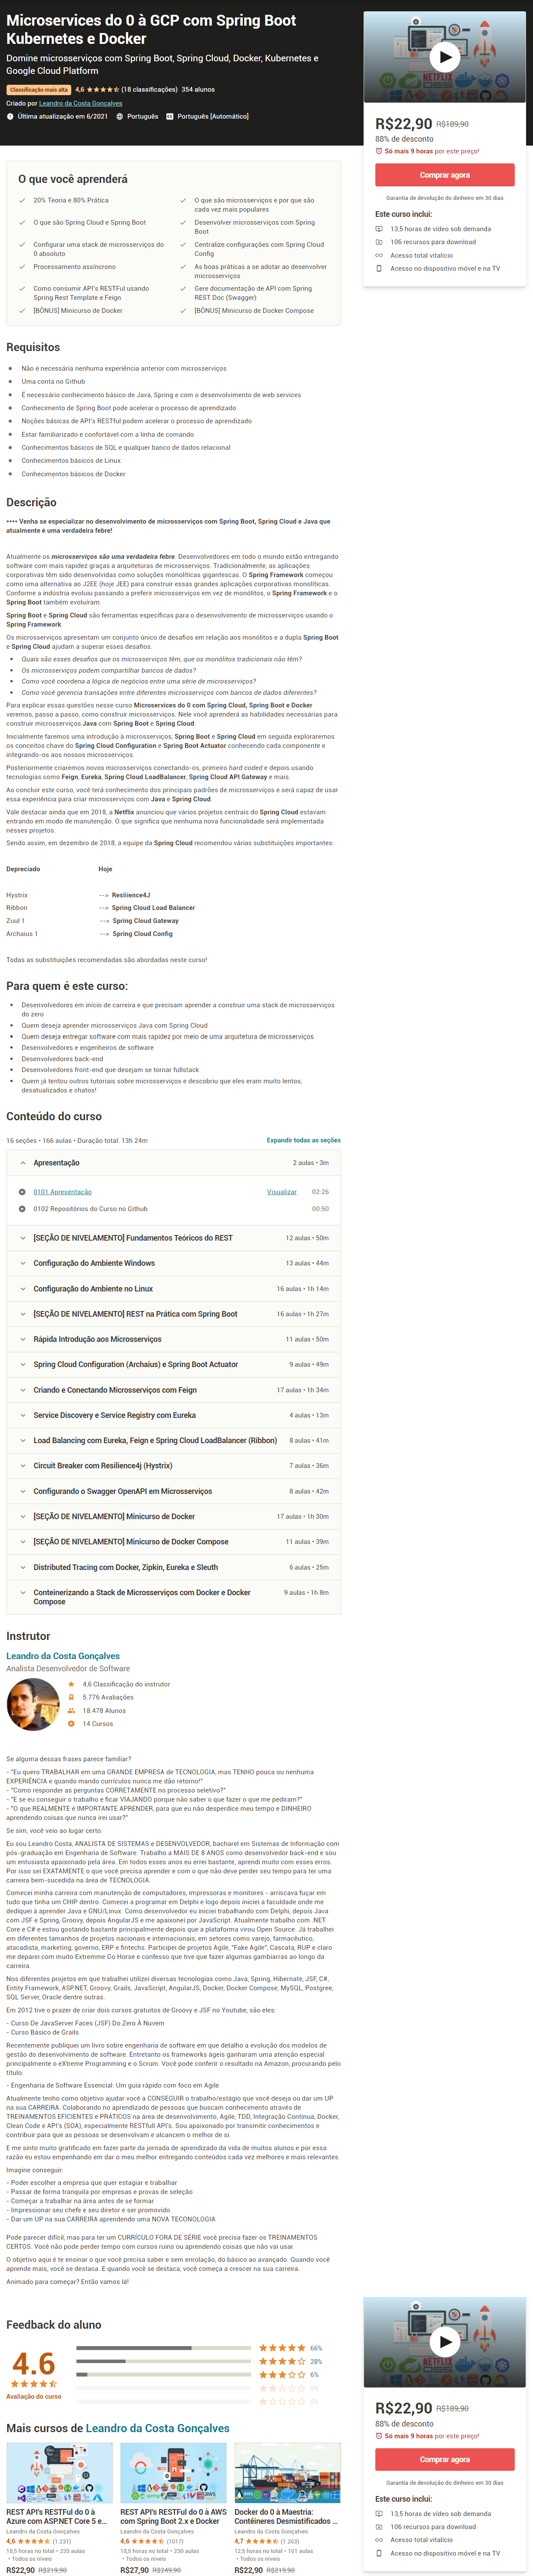
Task: Click the ribbon icon beside 5.776 Avaliações
Action: 71,1697
